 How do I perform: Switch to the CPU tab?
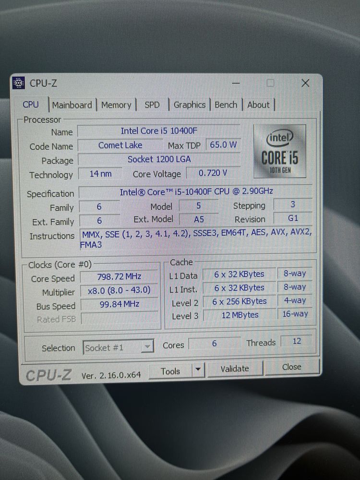tap(31, 105)
